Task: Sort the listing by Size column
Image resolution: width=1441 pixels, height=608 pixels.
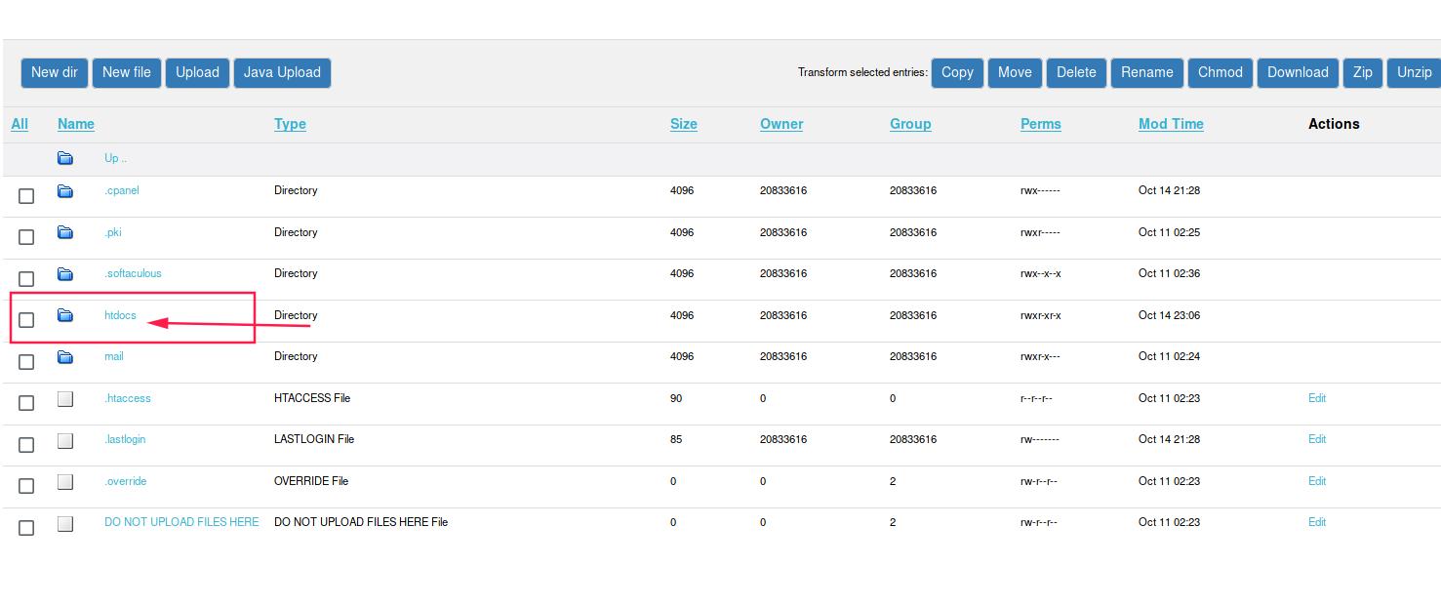Action: coord(683,124)
